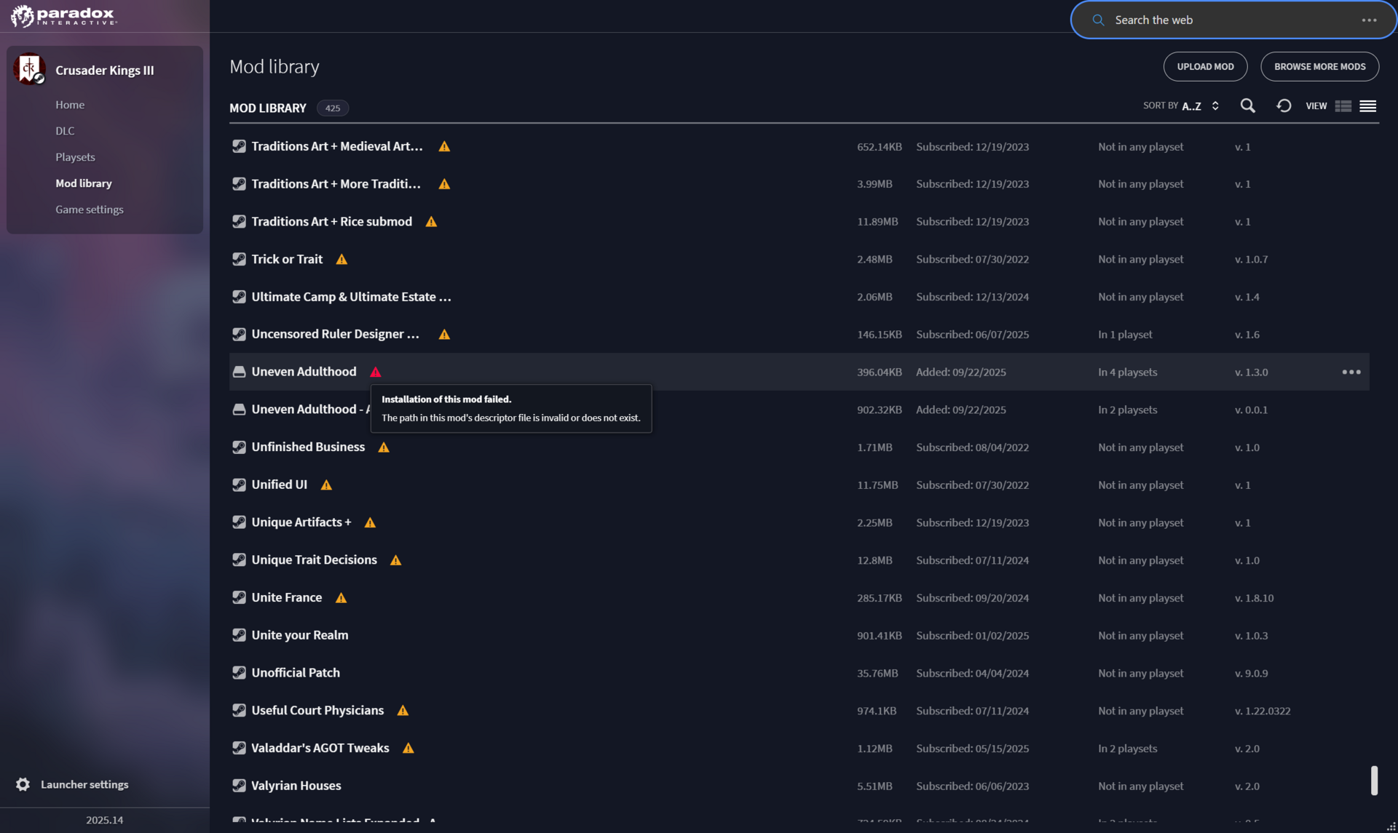This screenshot has height=833, width=1398.
Task: Click the Traditions Art + Medieval Art mod name
Action: (x=337, y=146)
